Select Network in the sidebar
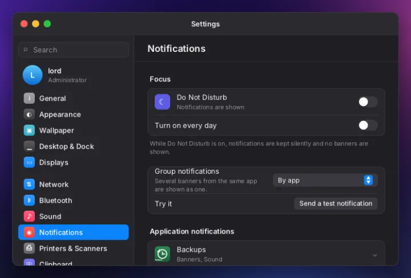 (74, 185)
